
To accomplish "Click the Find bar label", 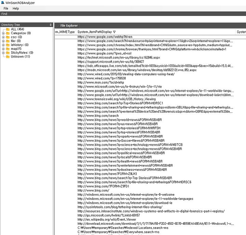I will pyautogui.click(x=4, y=14).
